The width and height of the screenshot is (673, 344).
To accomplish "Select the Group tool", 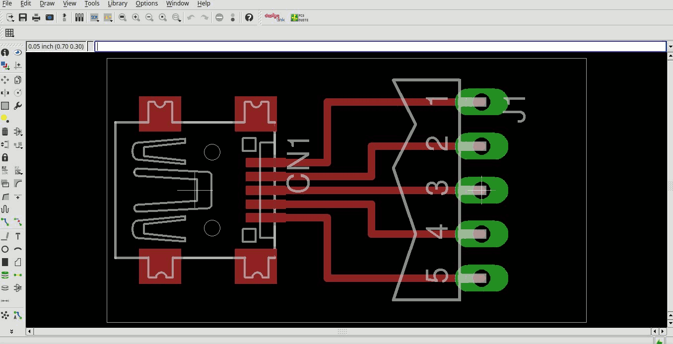I will point(5,106).
